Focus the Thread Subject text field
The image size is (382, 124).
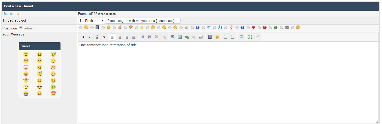[143, 21]
